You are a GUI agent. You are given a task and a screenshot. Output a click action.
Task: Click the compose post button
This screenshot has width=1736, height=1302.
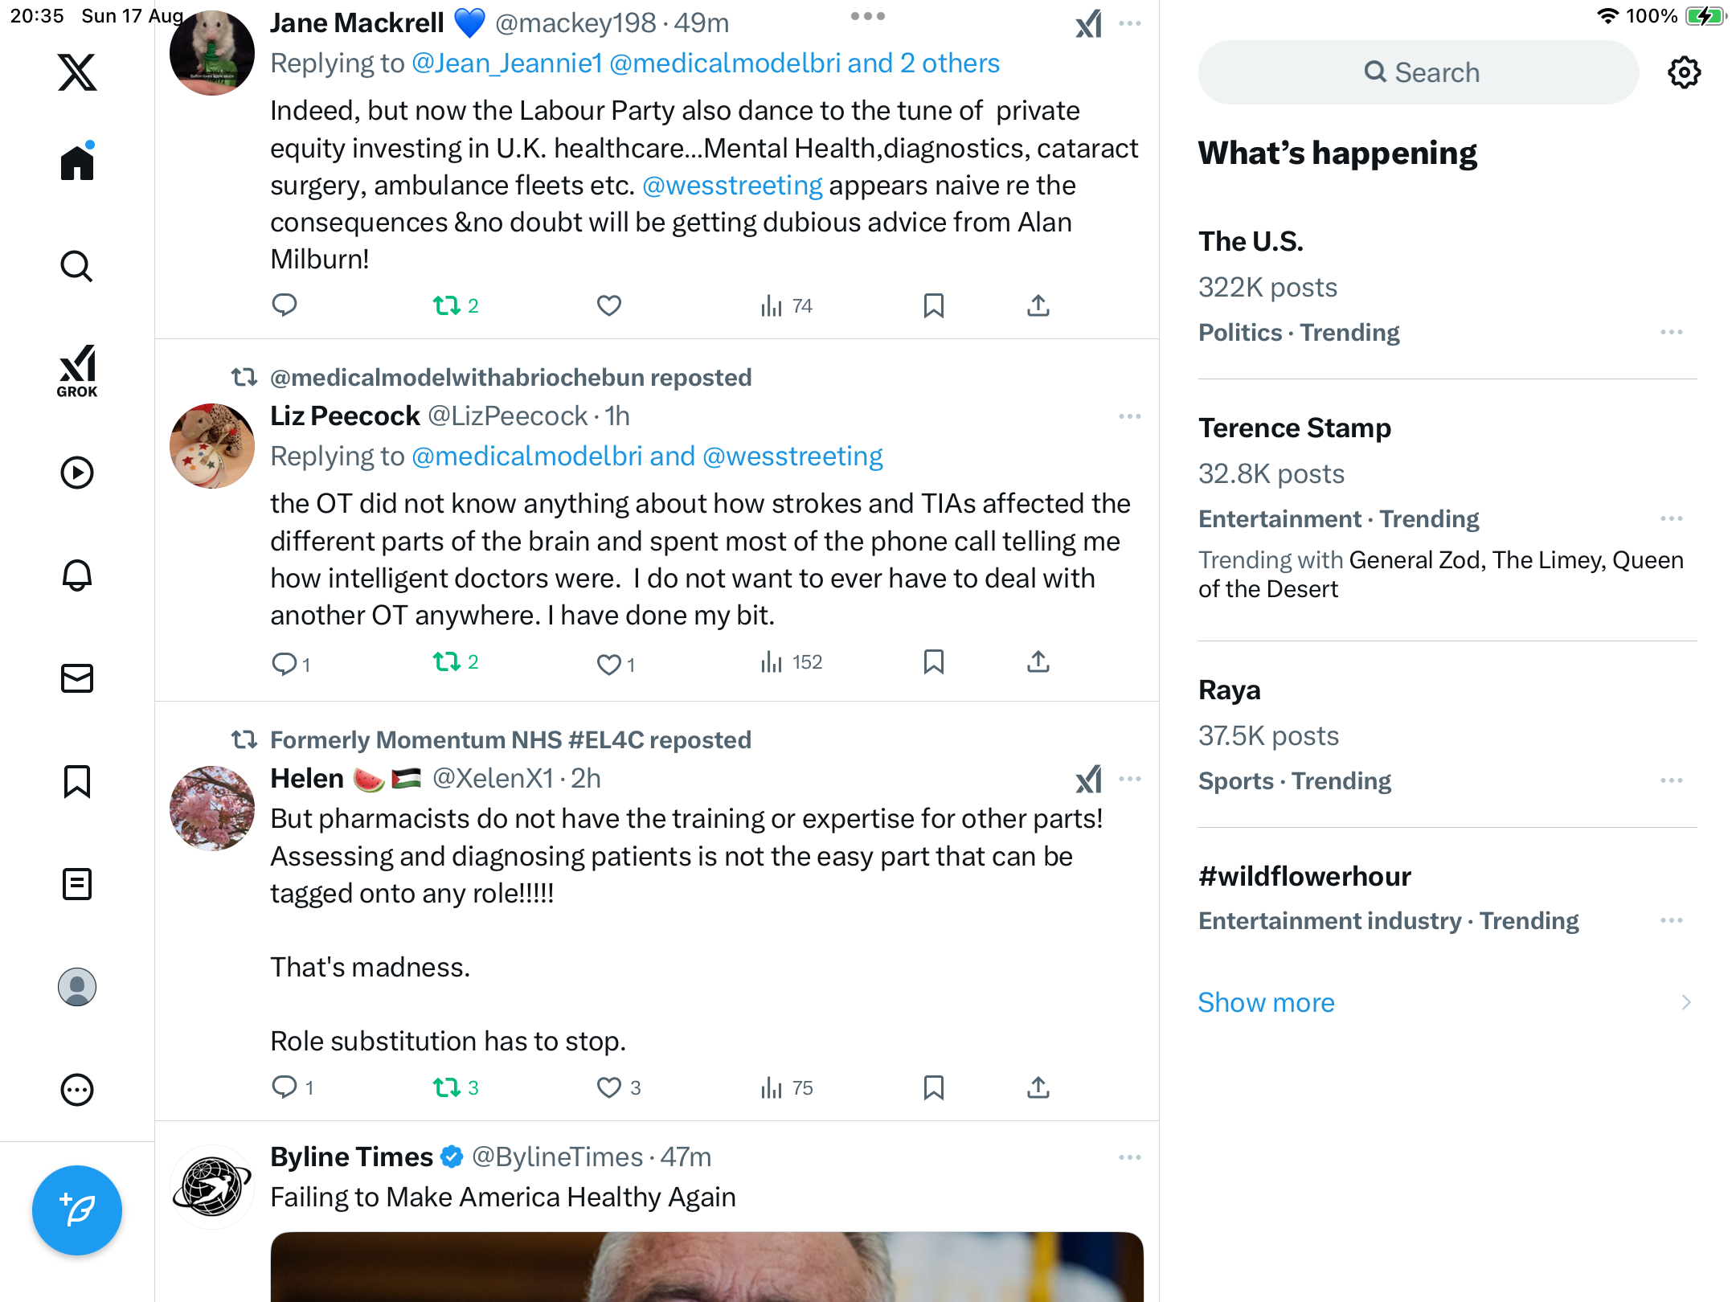tap(77, 1210)
